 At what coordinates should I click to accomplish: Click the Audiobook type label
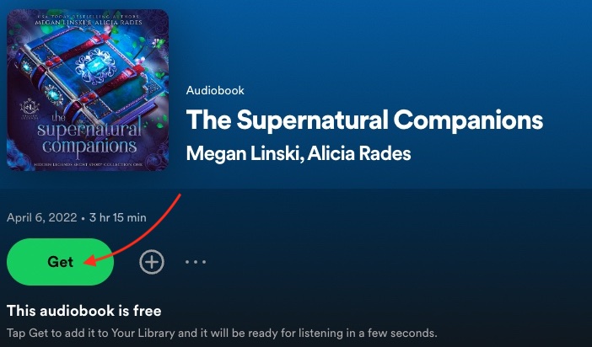[215, 90]
